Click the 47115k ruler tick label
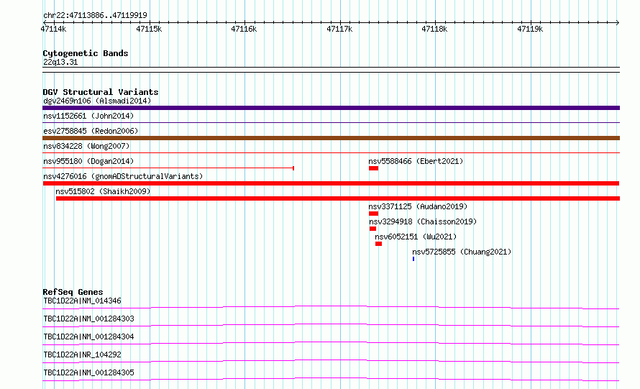 (x=149, y=29)
